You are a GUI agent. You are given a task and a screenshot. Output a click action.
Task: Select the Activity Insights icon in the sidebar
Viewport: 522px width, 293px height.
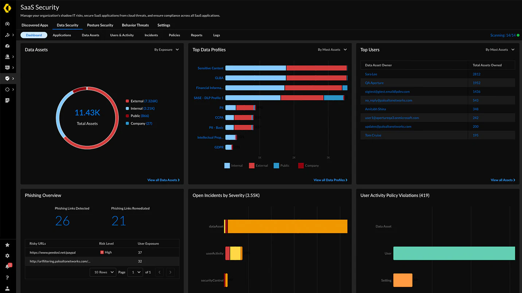tap(7, 35)
